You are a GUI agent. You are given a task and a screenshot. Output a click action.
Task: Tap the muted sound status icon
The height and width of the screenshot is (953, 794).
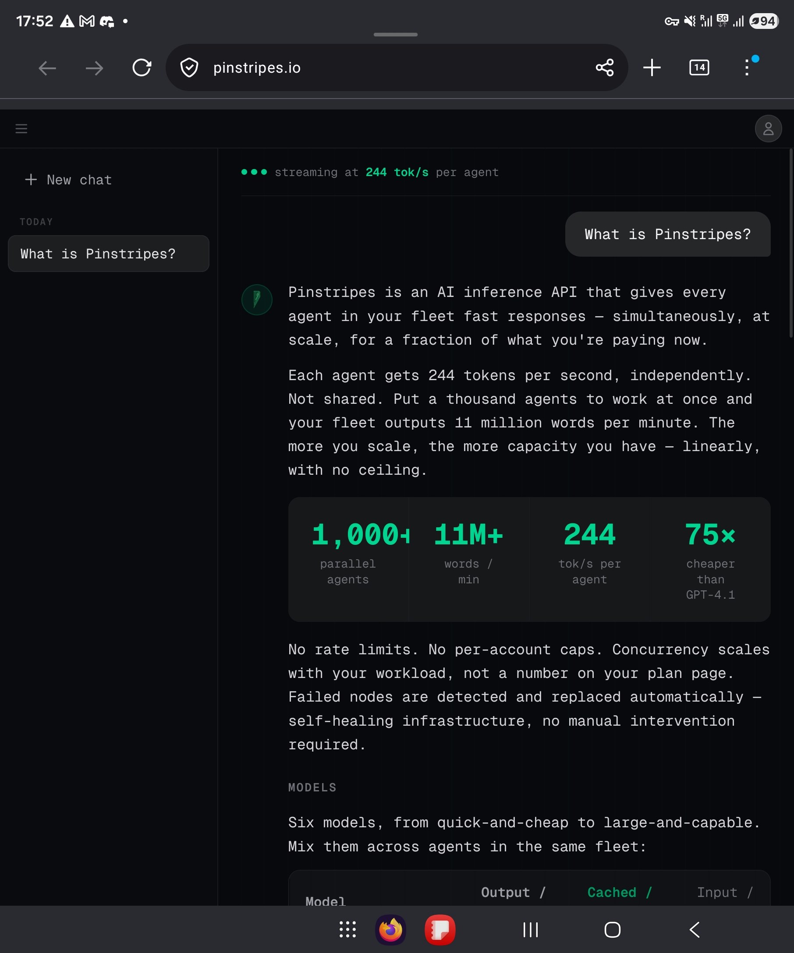pyautogui.click(x=690, y=21)
